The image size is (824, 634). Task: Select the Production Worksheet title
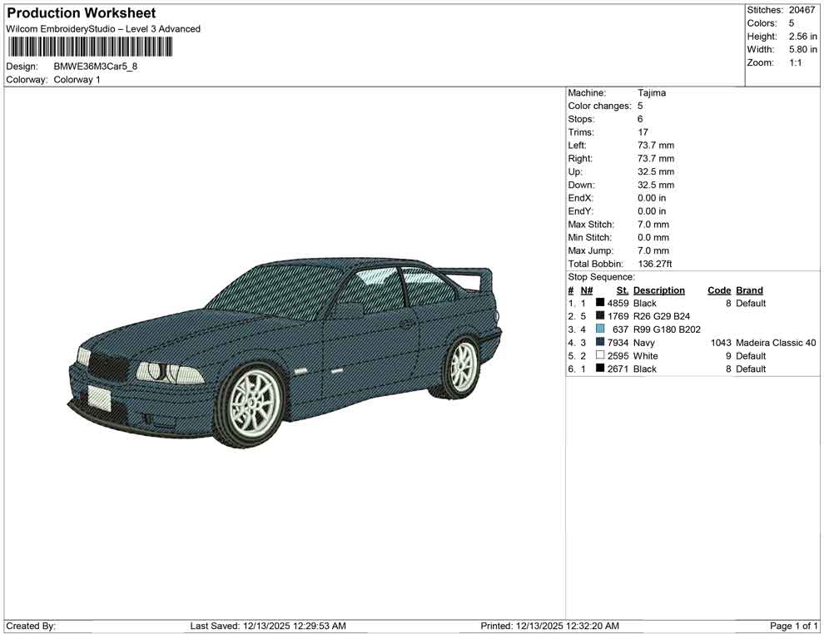80,12
